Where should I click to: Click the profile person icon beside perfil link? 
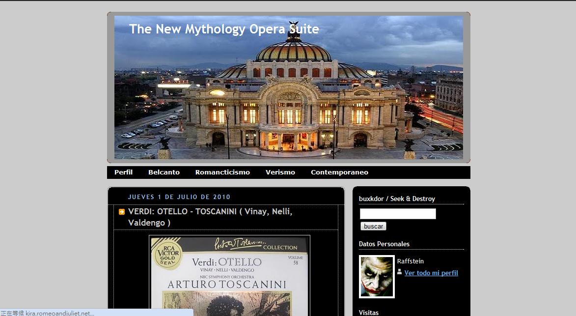tap(399, 272)
